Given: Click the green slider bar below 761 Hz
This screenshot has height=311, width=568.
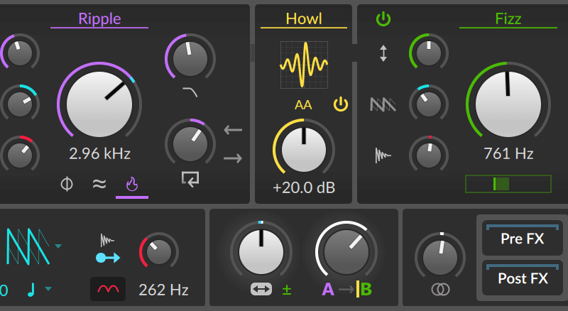Looking at the screenshot, I should [x=508, y=184].
